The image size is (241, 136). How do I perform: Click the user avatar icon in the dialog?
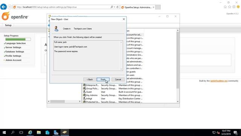(x=56, y=29)
